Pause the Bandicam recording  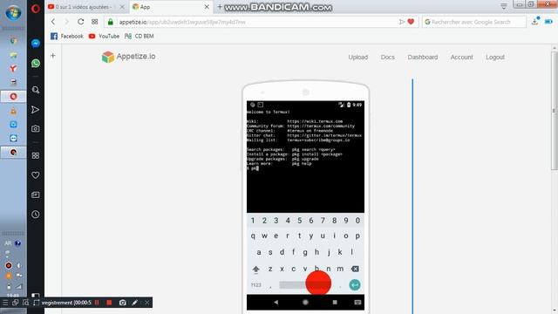point(97,303)
